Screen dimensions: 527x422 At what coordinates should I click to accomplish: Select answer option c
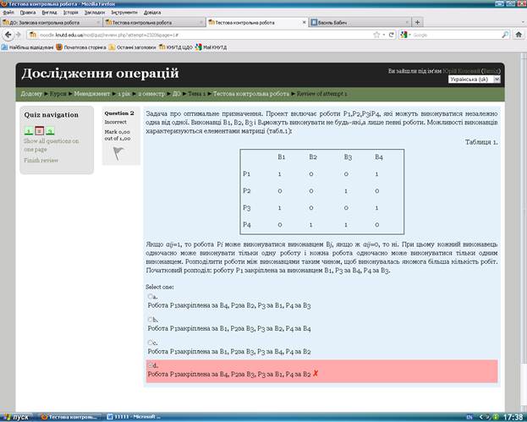150,343
